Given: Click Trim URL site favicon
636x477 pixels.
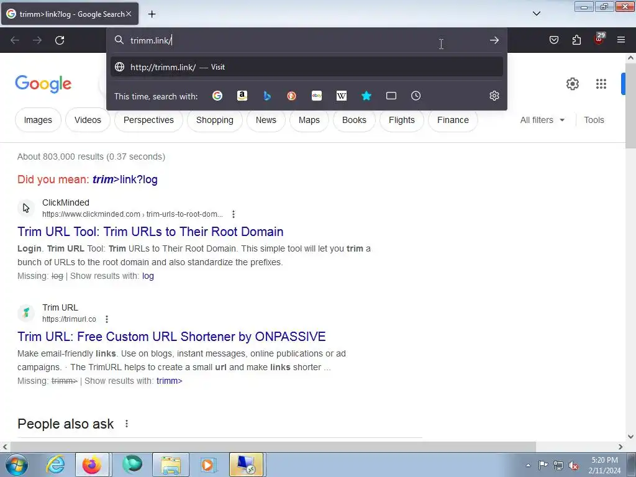Looking at the screenshot, I should coord(26,313).
